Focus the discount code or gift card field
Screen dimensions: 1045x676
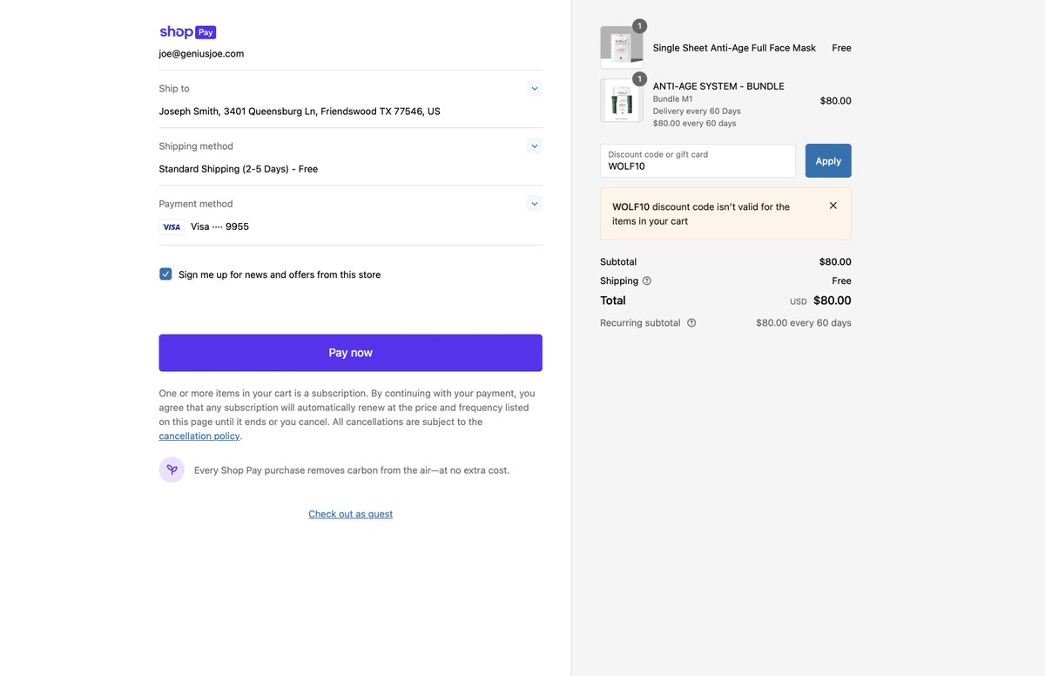[x=698, y=161]
